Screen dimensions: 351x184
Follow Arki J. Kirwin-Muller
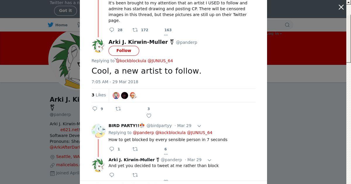124,51
